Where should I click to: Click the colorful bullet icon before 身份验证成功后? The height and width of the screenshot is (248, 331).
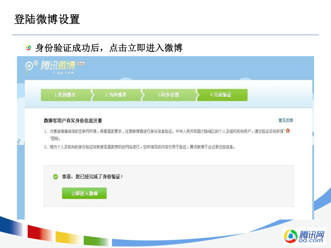click(28, 48)
